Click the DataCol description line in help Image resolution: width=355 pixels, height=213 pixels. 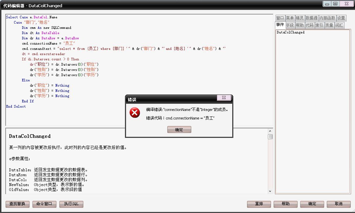click(x=48, y=180)
